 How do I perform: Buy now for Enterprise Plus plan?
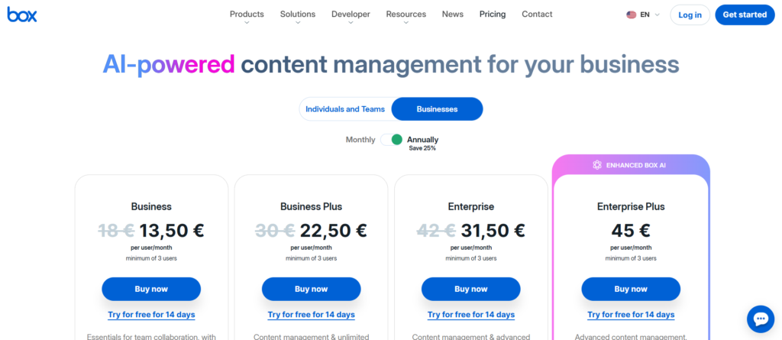(631, 289)
